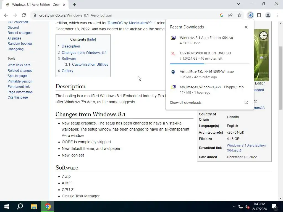Click the infobox download link for the ISO
Viewport: 283px width, 212px height.
(x=246, y=148)
